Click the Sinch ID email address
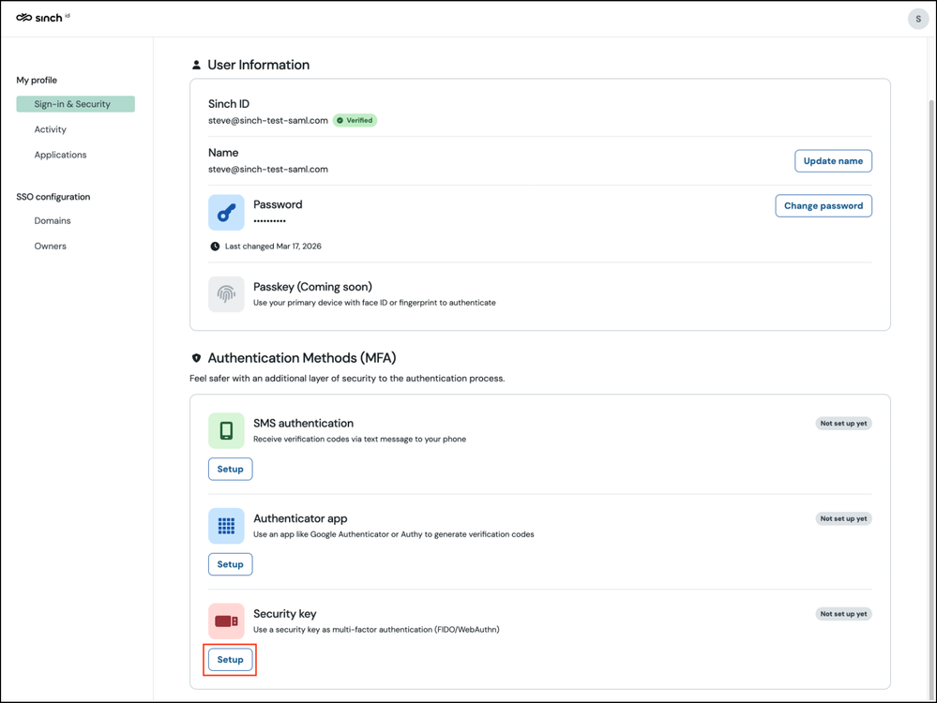The image size is (937, 703). click(267, 120)
